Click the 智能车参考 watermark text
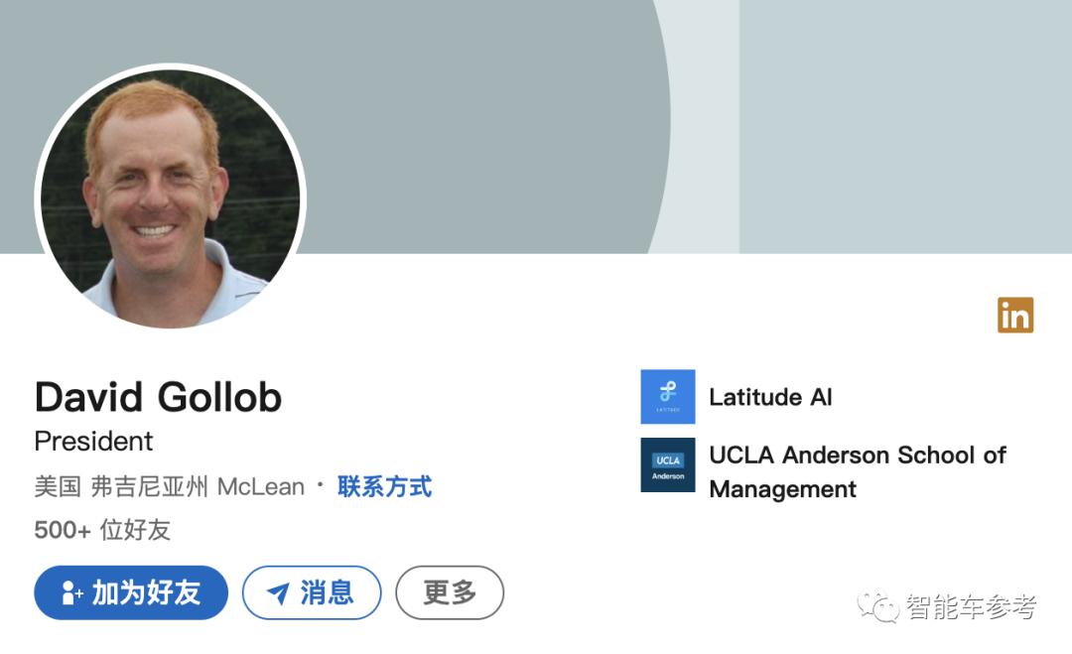Viewport: 1072px width, 654px height. (972, 606)
